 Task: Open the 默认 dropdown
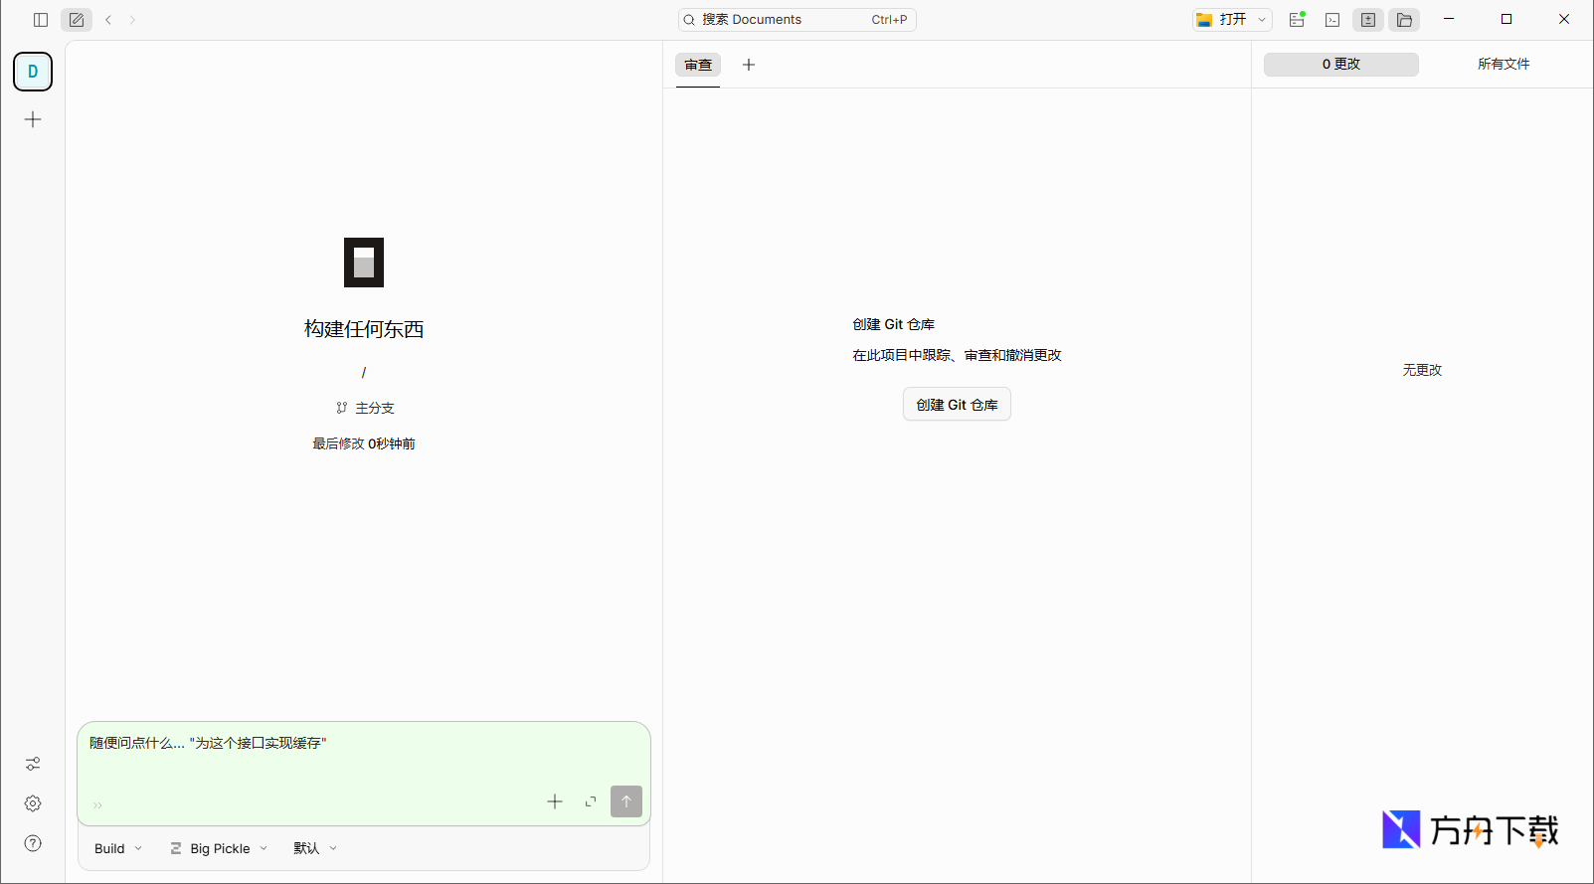pos(315,848)
